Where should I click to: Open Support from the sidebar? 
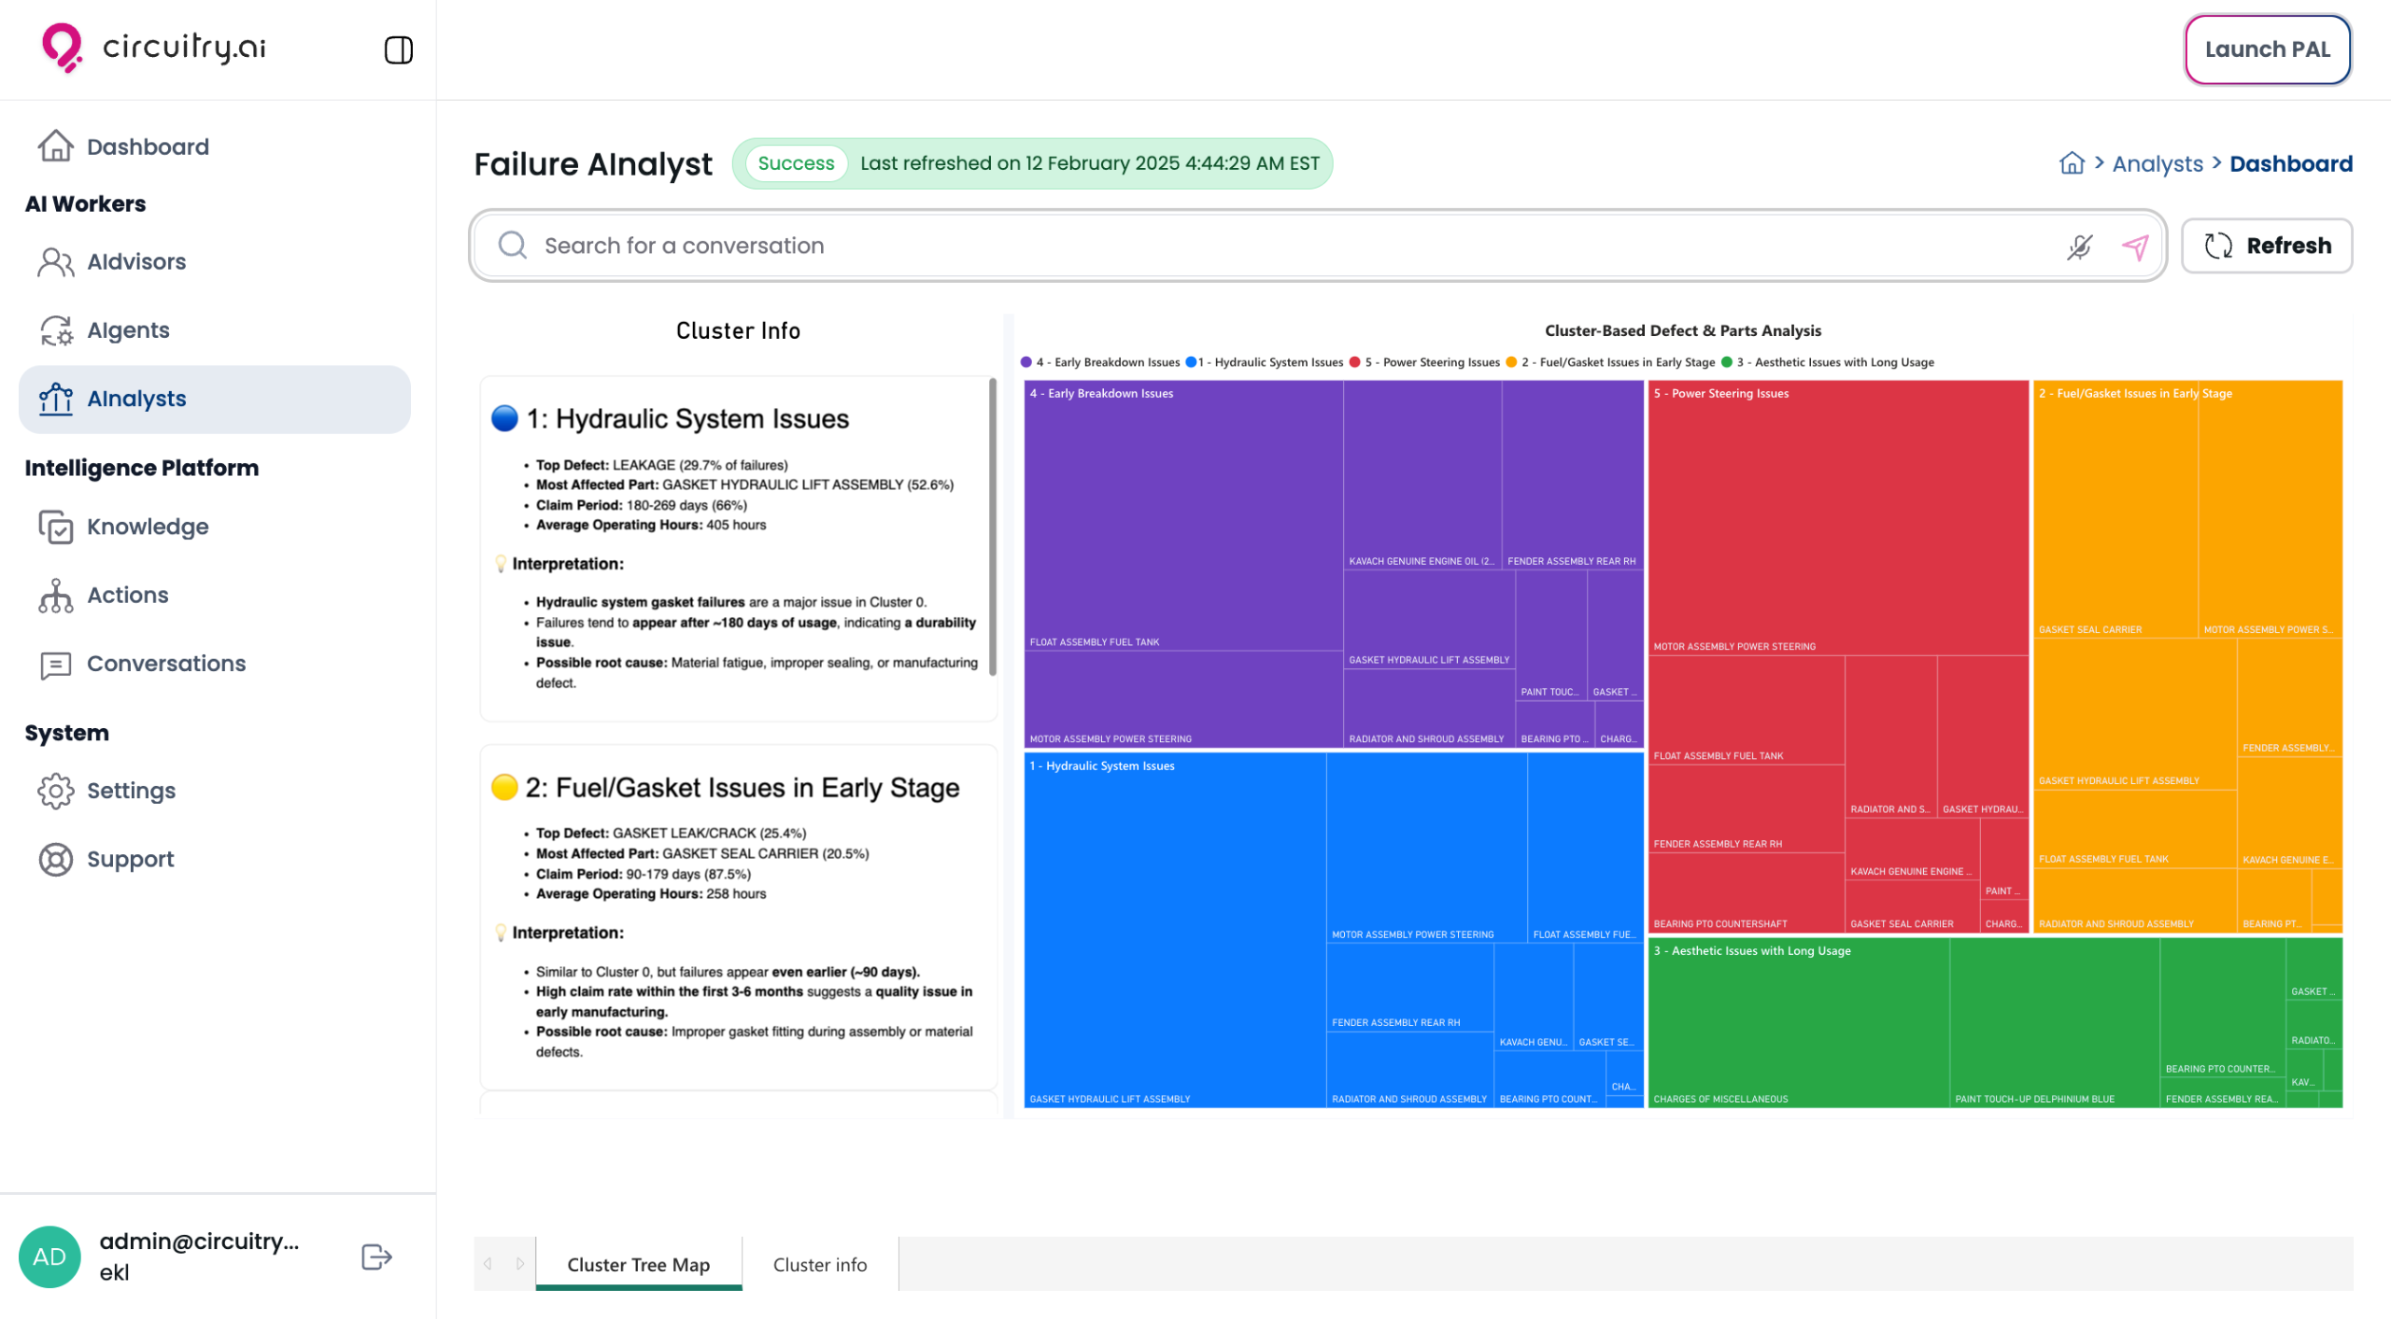[130, 859]
